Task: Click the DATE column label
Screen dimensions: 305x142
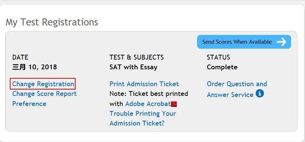Action: 20,57
